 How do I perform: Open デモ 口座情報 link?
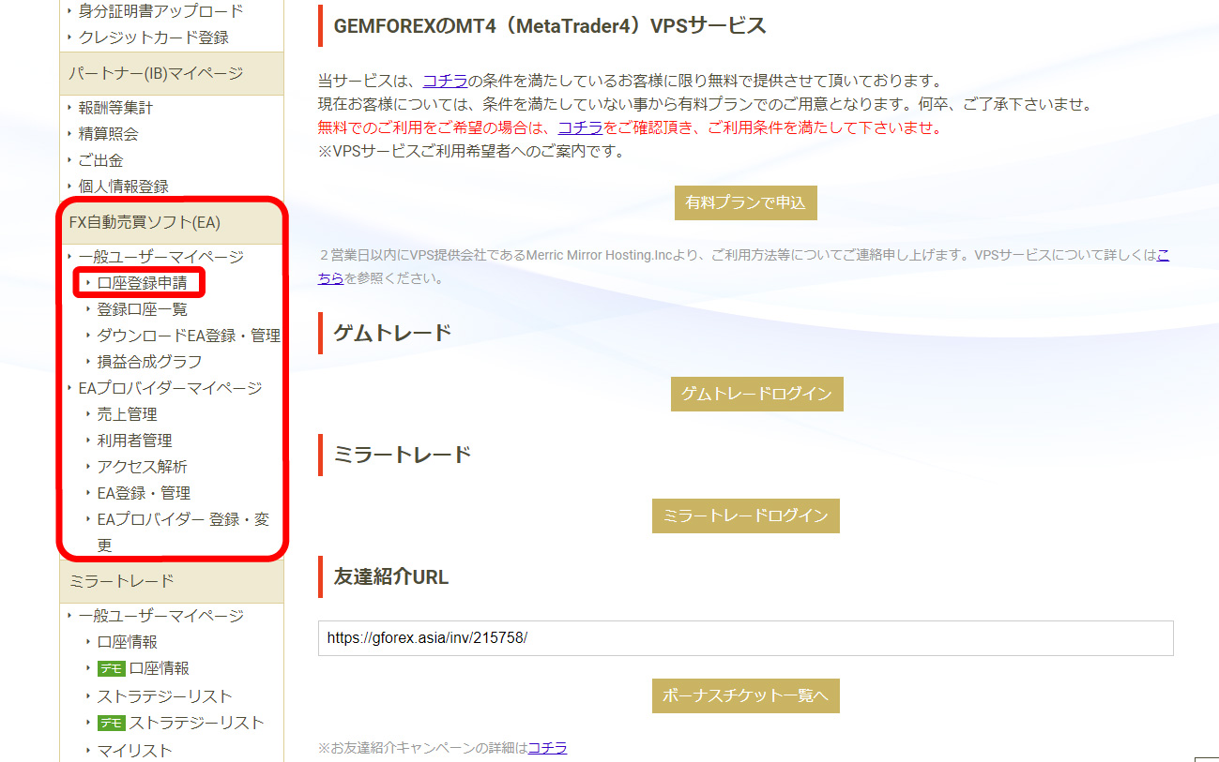pos(144,668)
